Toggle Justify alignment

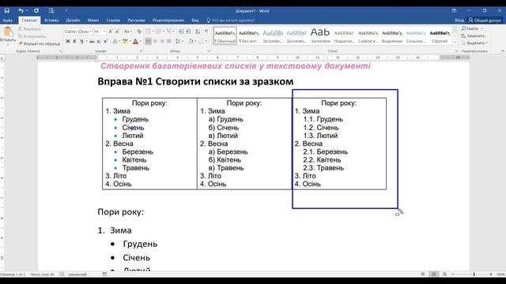[169, 41]
